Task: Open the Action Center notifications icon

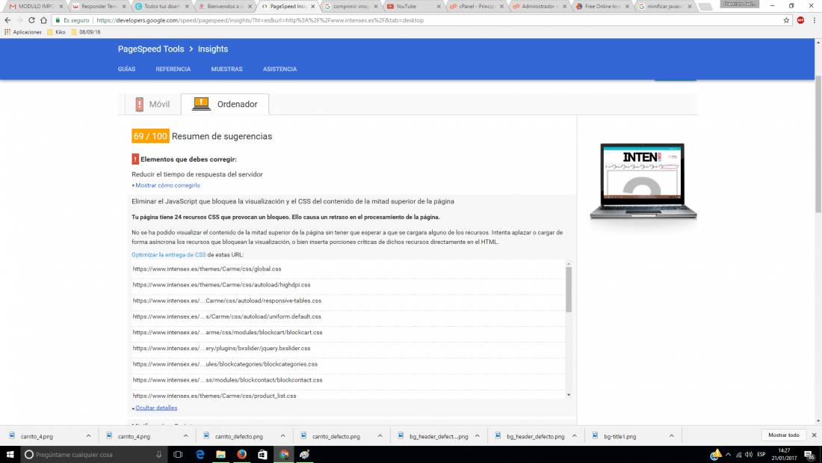Action: (x=809, y=455)
